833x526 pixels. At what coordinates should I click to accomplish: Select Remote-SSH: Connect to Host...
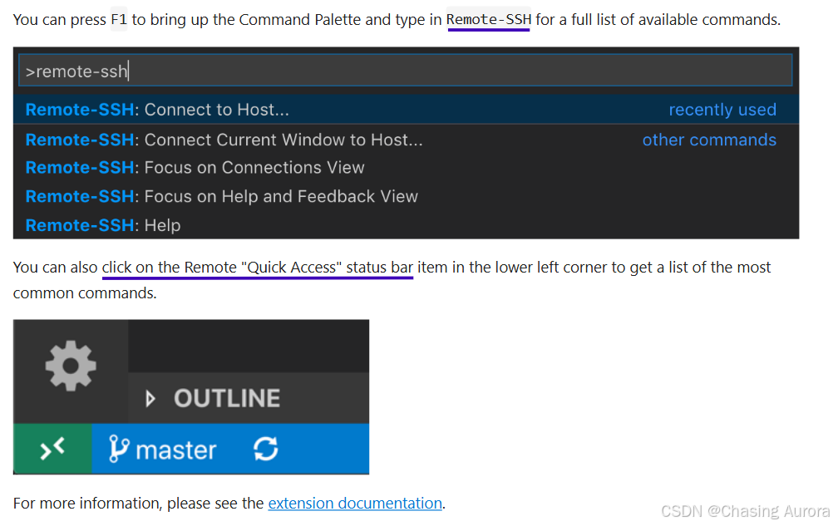[x=406, y=110]
